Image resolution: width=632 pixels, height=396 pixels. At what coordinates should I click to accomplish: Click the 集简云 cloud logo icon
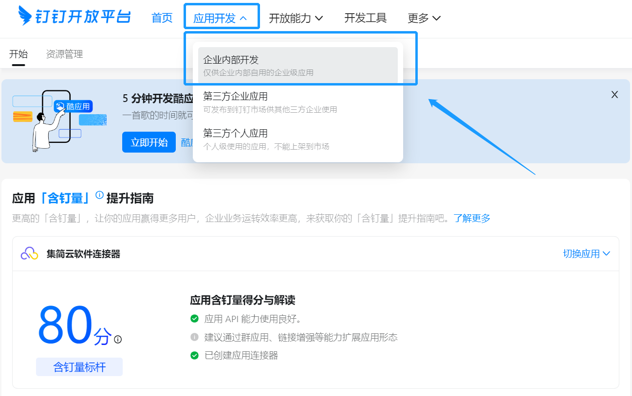coord(29,254)
